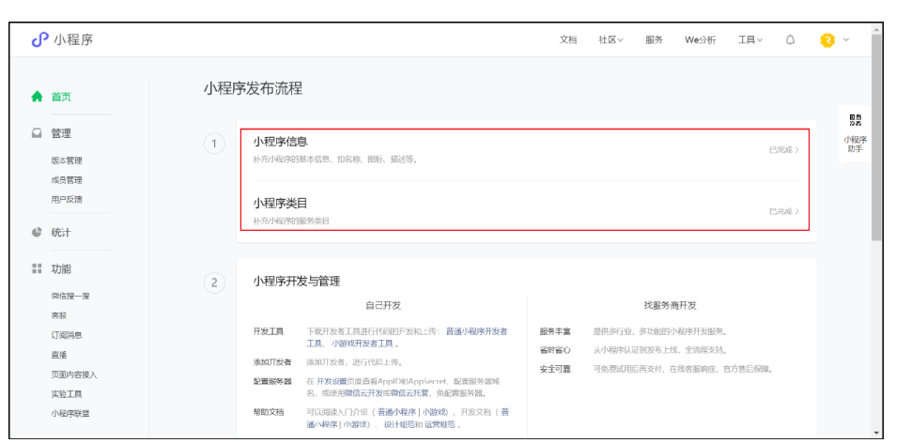Click the 配置服务器 label
This screenshot has width=911, height=443.
(272, 381)
